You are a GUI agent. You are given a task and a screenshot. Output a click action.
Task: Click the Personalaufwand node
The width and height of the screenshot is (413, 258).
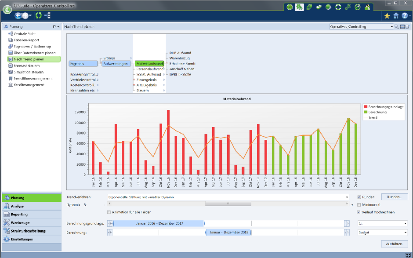pyautogui.click(x=150, y=69)
